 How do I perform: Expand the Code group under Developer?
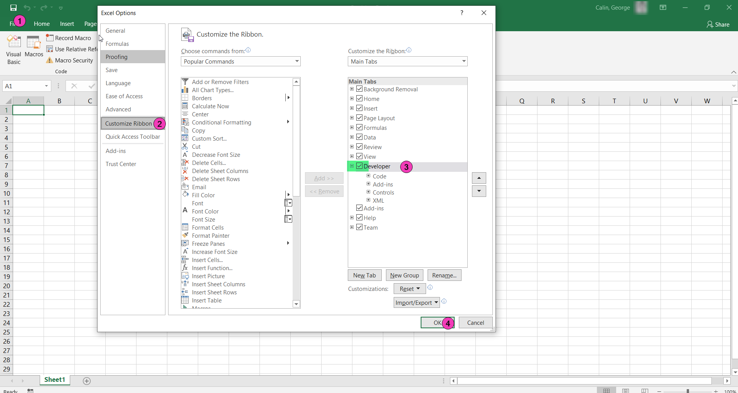(368, 176)
